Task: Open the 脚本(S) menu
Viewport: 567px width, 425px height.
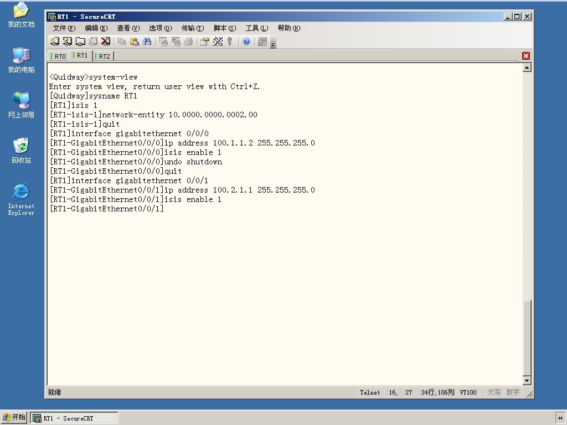Action: [x=225, y=28]
